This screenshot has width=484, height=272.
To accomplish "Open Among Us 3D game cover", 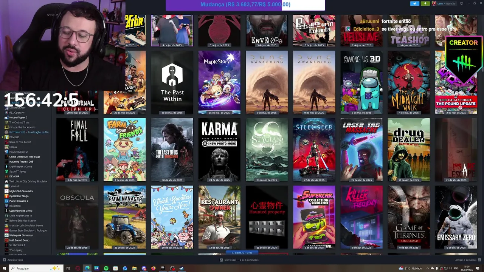I will pyautogui.click(x=361, y=82).
